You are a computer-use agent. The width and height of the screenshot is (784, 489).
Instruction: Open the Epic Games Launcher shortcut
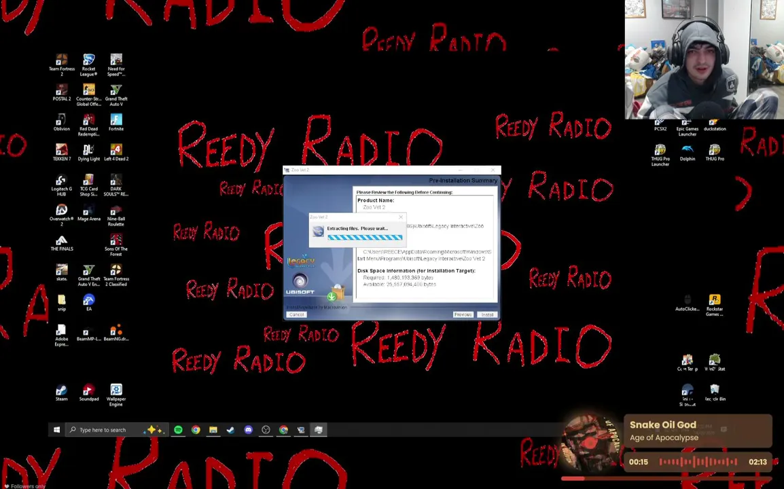point(687,128)
